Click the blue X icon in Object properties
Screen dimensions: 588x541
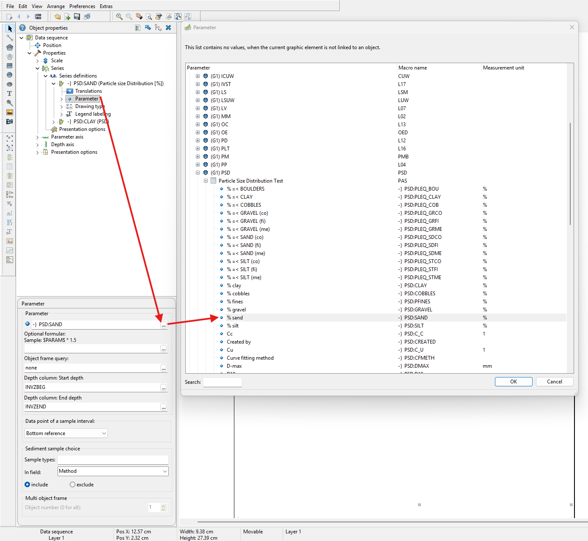[x=168, y=28]
